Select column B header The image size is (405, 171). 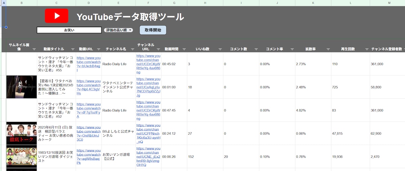[22, 3]
